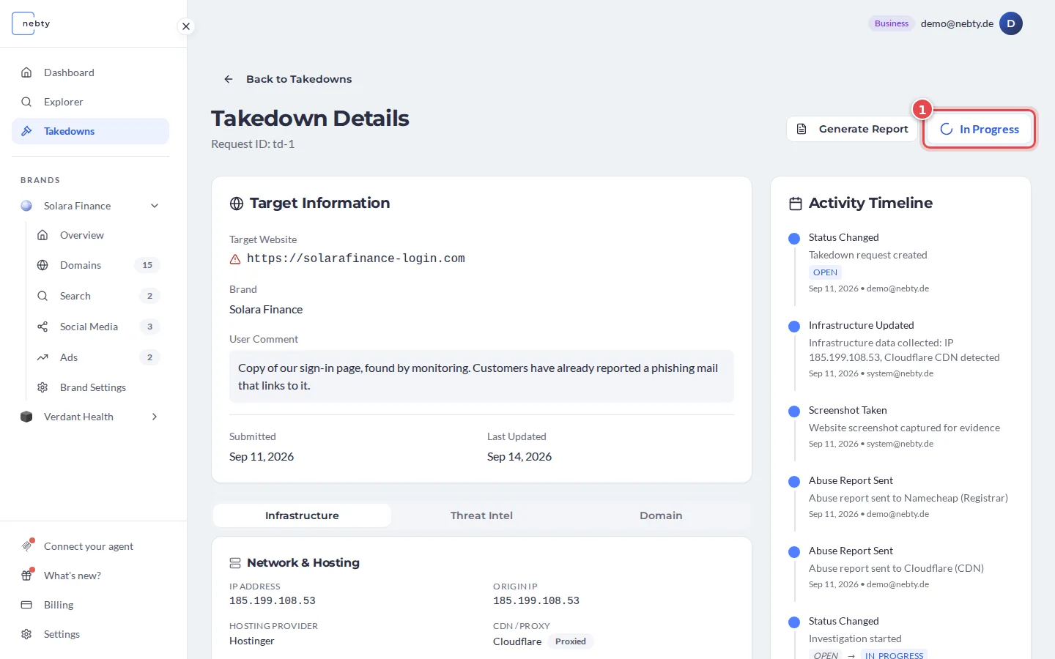Click the Verdant Health brand cube icon
This screenshot has height=659, width=1055.
pyautogui.click(x=26, y=417)
